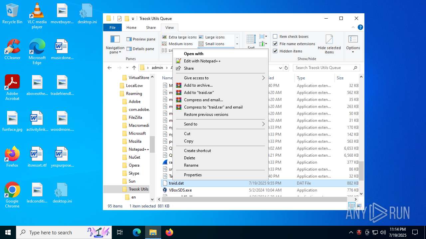Click the Details pane button
The width and height of the screenshot is (426, 239).
[x=140, y=49]
